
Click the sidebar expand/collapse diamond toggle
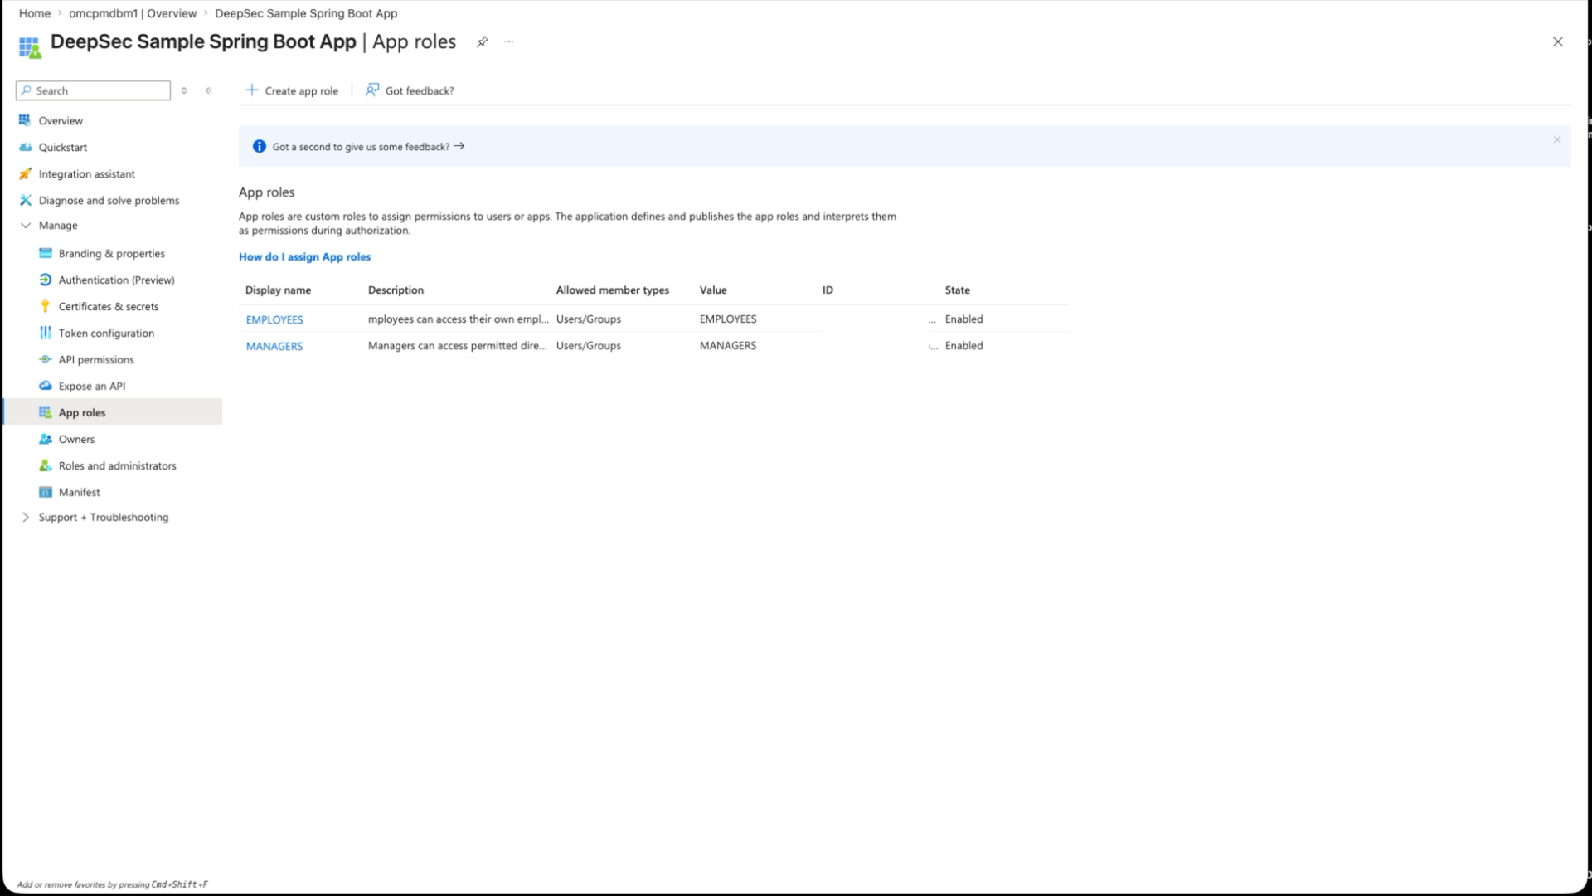click(184, 90)
